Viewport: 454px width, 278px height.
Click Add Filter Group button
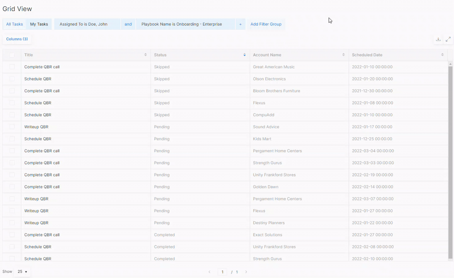tap(266, 24)
